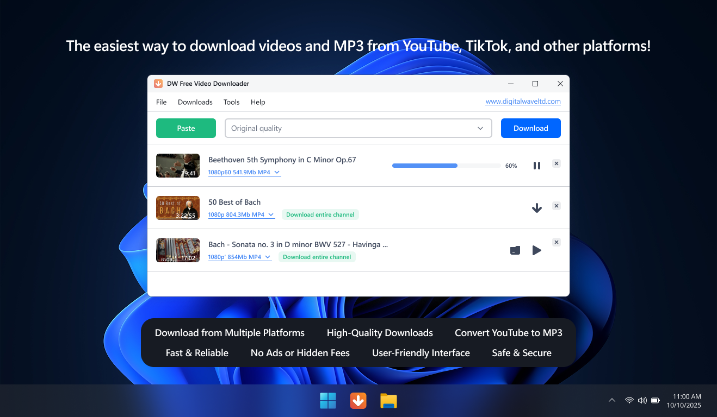717x417 pixels.
Task: Open the Original quality dropdown
Action: tap(358, 128)
